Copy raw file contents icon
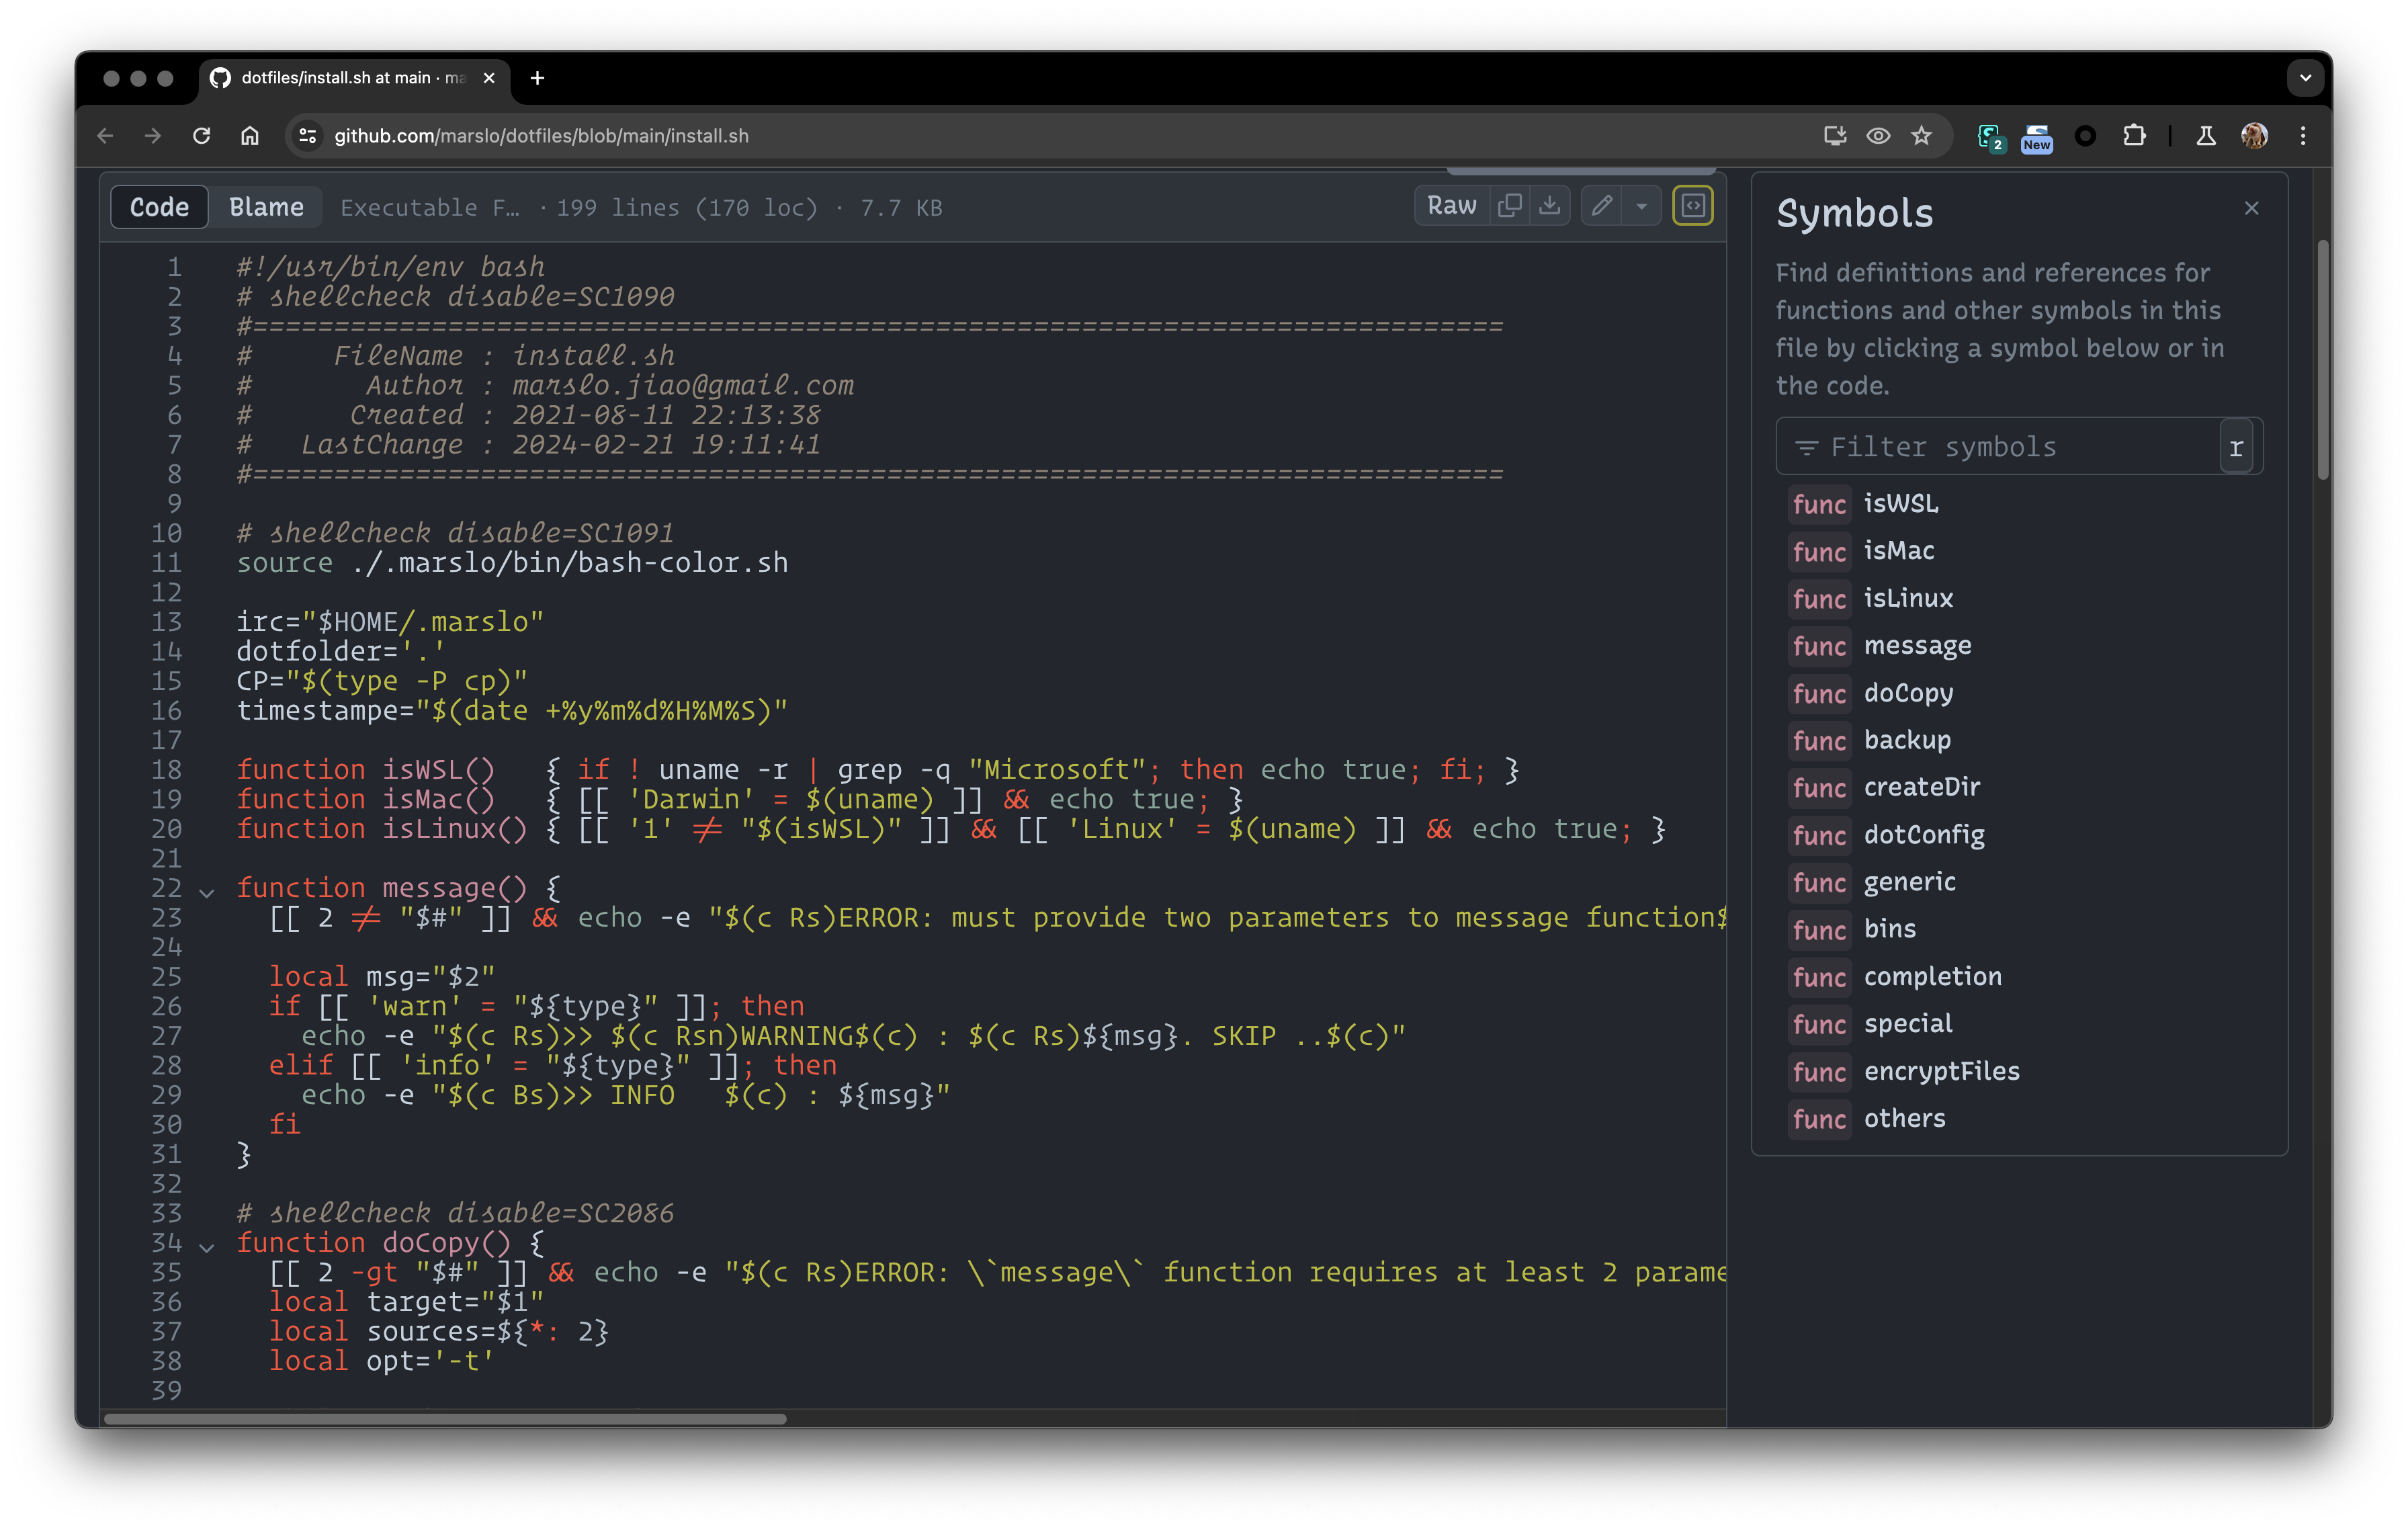Image resolution: width=2408 pixels, height=1528 pixels. 1509,206
